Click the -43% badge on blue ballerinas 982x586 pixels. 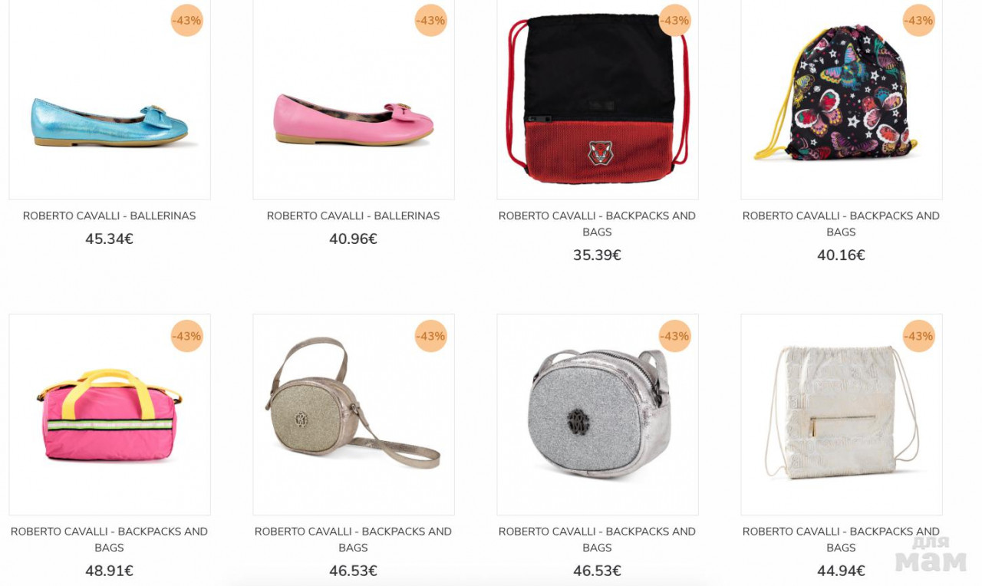(x=186, y=21)
